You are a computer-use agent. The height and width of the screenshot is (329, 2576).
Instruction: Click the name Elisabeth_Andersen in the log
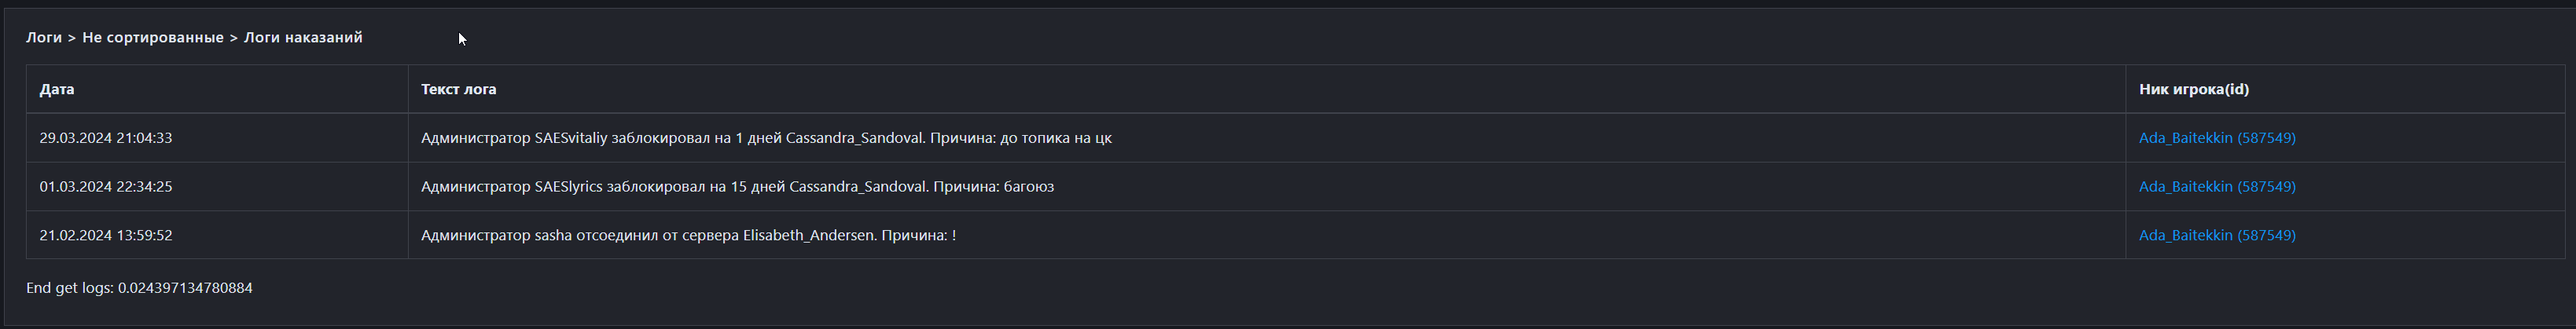click(x=808, y=236)
